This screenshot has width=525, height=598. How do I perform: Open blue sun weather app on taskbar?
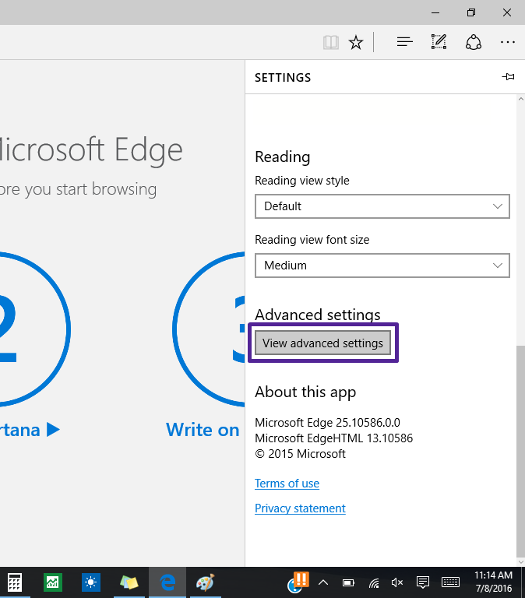tap(91, 582)
